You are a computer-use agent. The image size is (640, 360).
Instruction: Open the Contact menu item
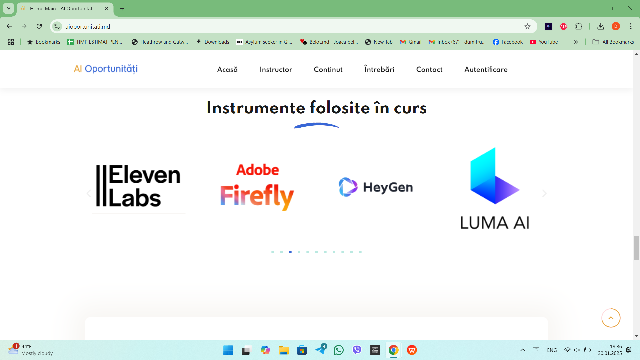click(429, 69)
